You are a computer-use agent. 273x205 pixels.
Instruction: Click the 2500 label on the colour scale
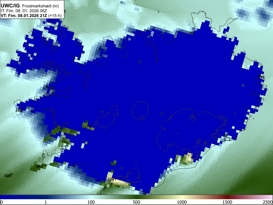pyautogui.click(x=268, y=202)
